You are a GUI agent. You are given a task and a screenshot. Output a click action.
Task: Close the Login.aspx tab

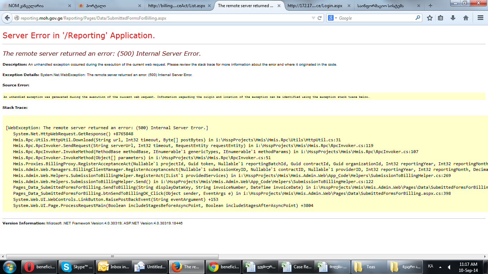(349, 6)
